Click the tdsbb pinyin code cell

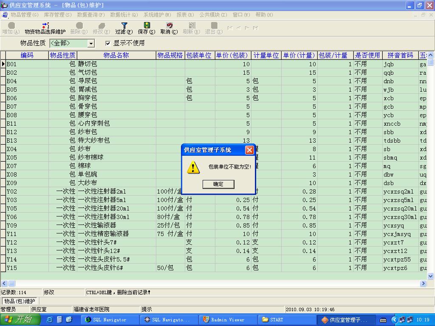click(x=400, y=141)
